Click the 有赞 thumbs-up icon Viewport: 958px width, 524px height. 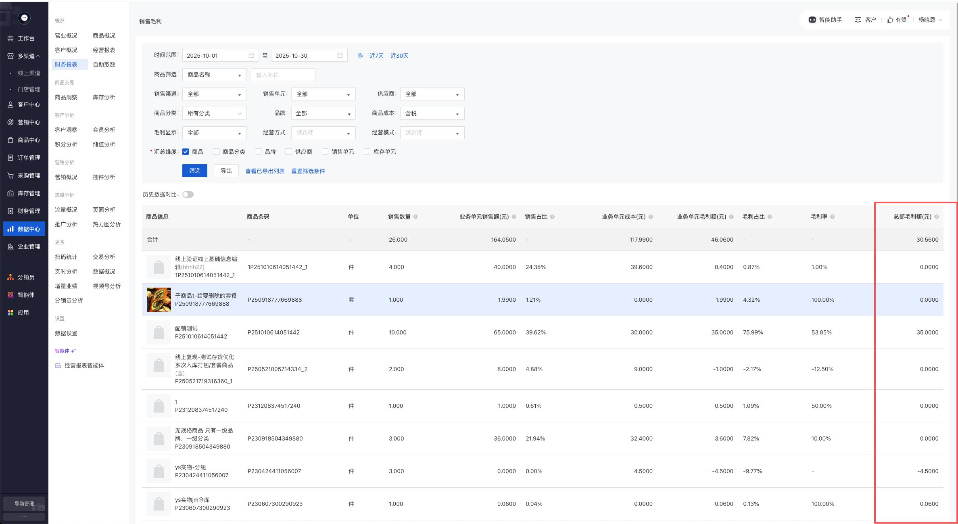coord(890,20)
